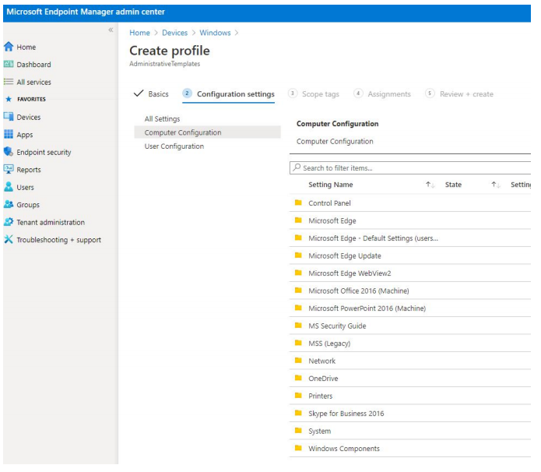Click the Favorites star icon
Screen dimensions: 541x472
(x=9, y=99)
